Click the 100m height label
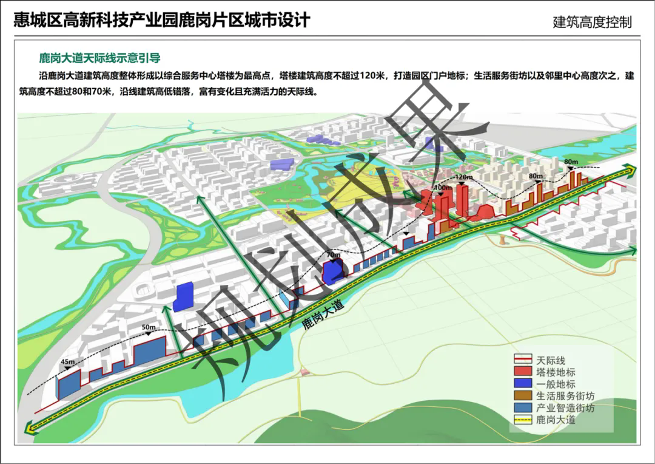This screenshot has height=464, width=655. [x=443, y=188]
